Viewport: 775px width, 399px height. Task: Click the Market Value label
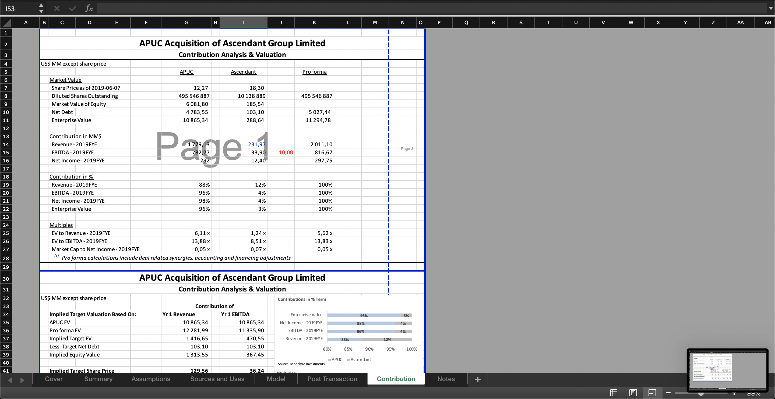(65, 80)
